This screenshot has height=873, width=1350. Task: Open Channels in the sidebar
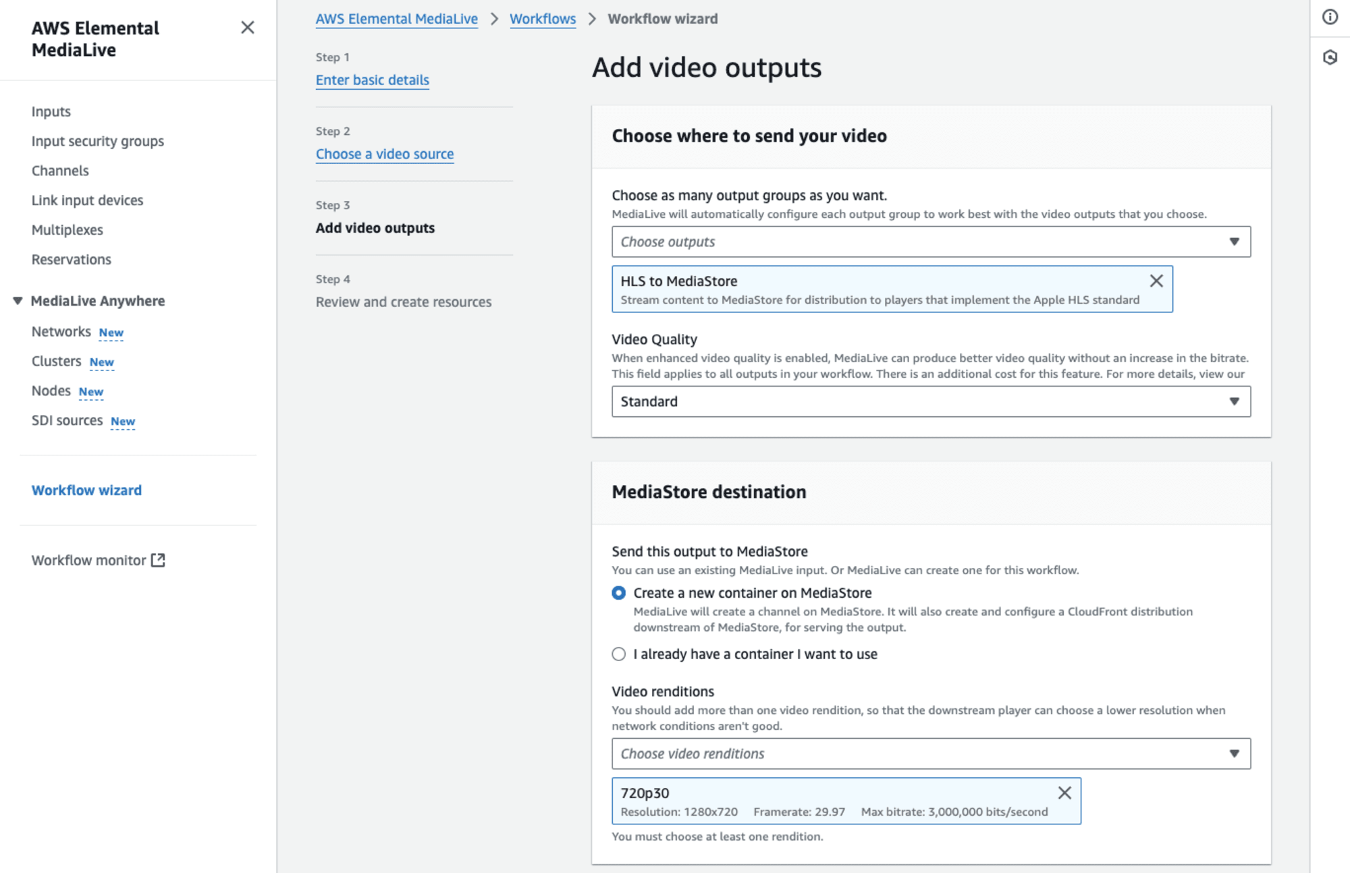click(x=60, y=171)
